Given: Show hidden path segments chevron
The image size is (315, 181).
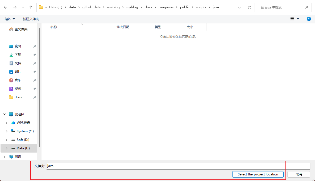Looking at the screenshot, I should point(46,7).
